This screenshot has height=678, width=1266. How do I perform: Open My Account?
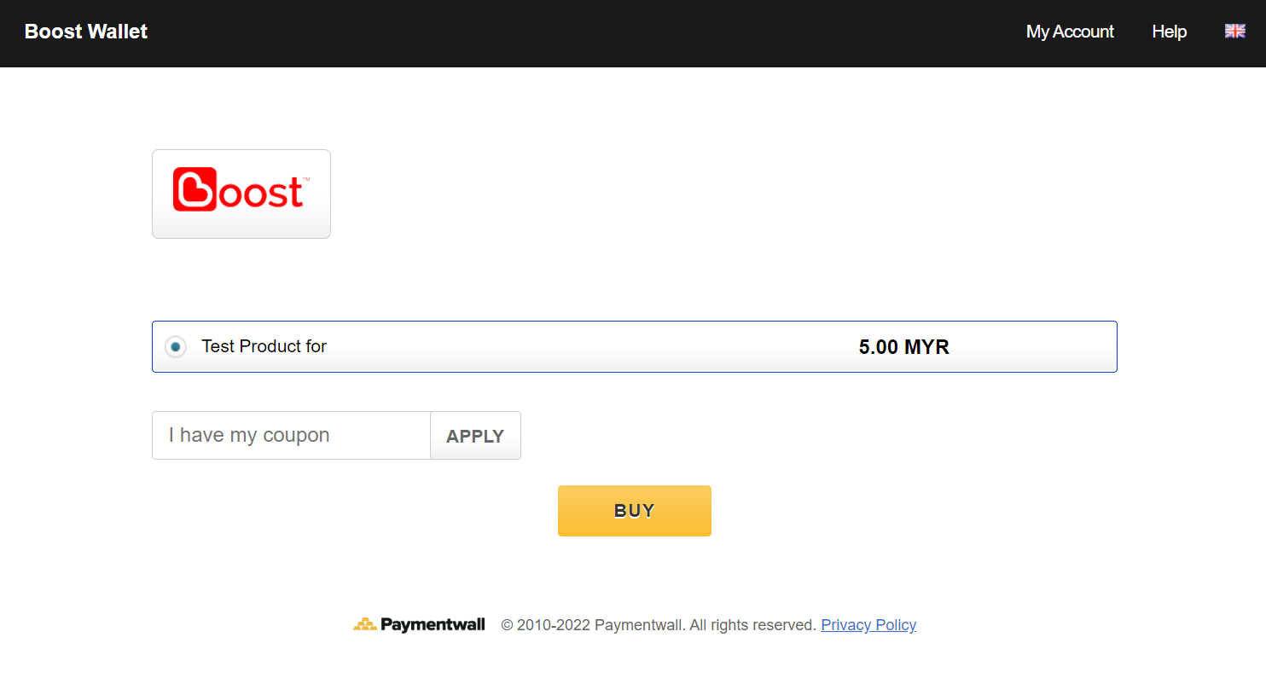pyautogui.click(x=1069, y=32)
